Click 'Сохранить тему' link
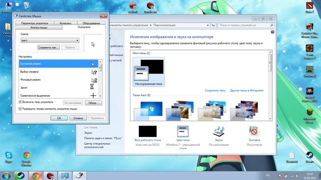321x180 pixels. point(215,90)
